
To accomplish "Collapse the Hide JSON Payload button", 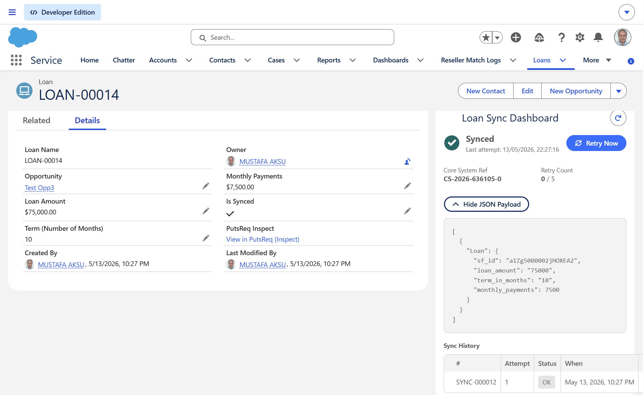I will [486, 204].
